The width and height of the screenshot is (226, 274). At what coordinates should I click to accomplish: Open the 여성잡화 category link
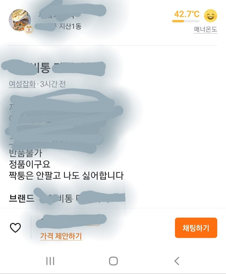point(22,84)
